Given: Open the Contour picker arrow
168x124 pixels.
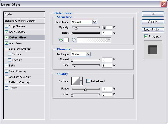Looking at the screenshot, I should (81, 81).
